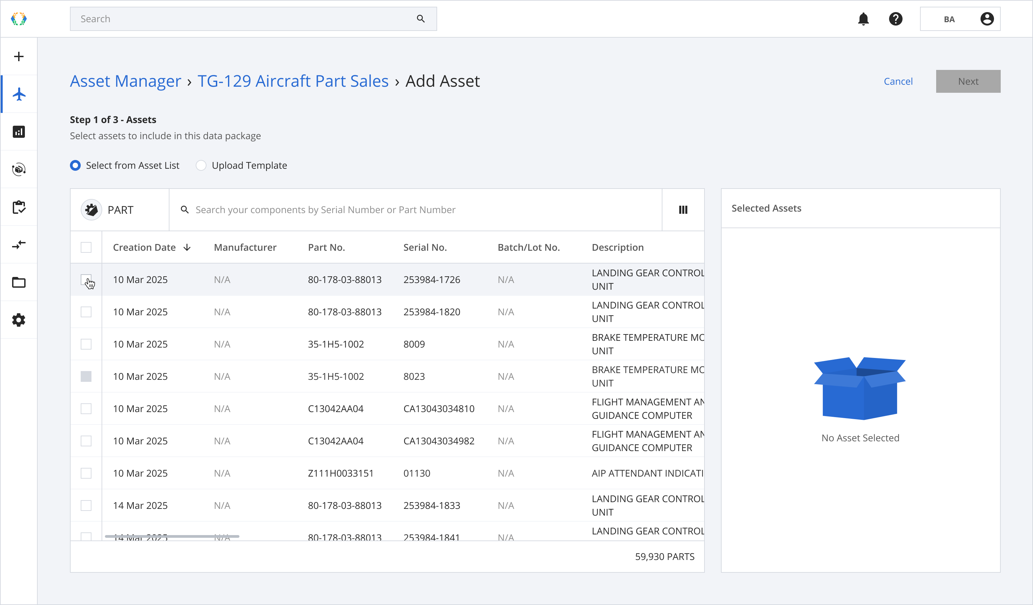Open the compare arrows sidebar icon
Screen dimensions: 1033x605
[x=19, y=245]
